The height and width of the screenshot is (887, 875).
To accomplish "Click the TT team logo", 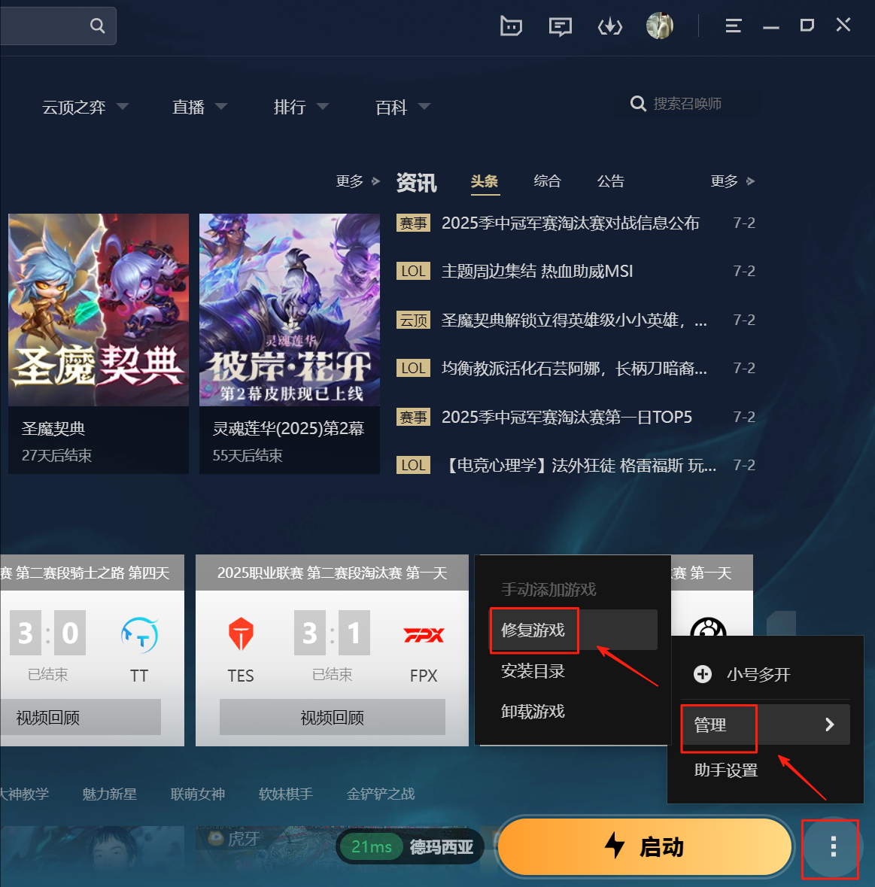I will pos(139,635).
